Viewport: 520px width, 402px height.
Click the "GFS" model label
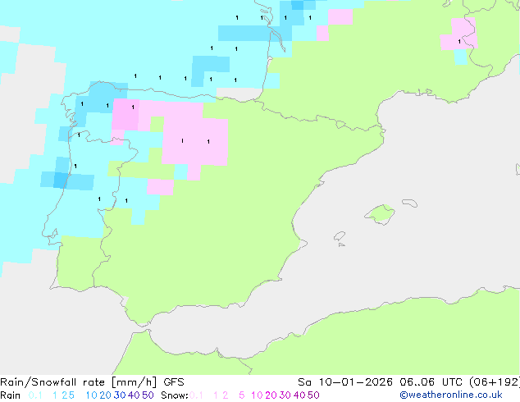(x=174, y=382)
